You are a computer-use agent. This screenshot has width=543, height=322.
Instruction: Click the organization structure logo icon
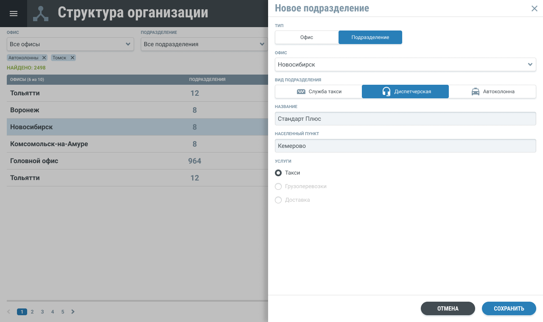(x=41, y=14)
